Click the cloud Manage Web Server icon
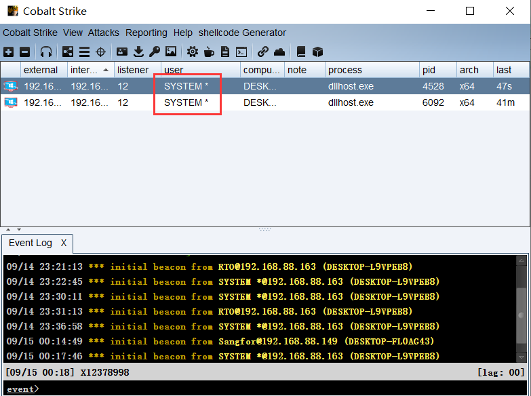Viewport: 531px width, 396px height. (279, 52)
